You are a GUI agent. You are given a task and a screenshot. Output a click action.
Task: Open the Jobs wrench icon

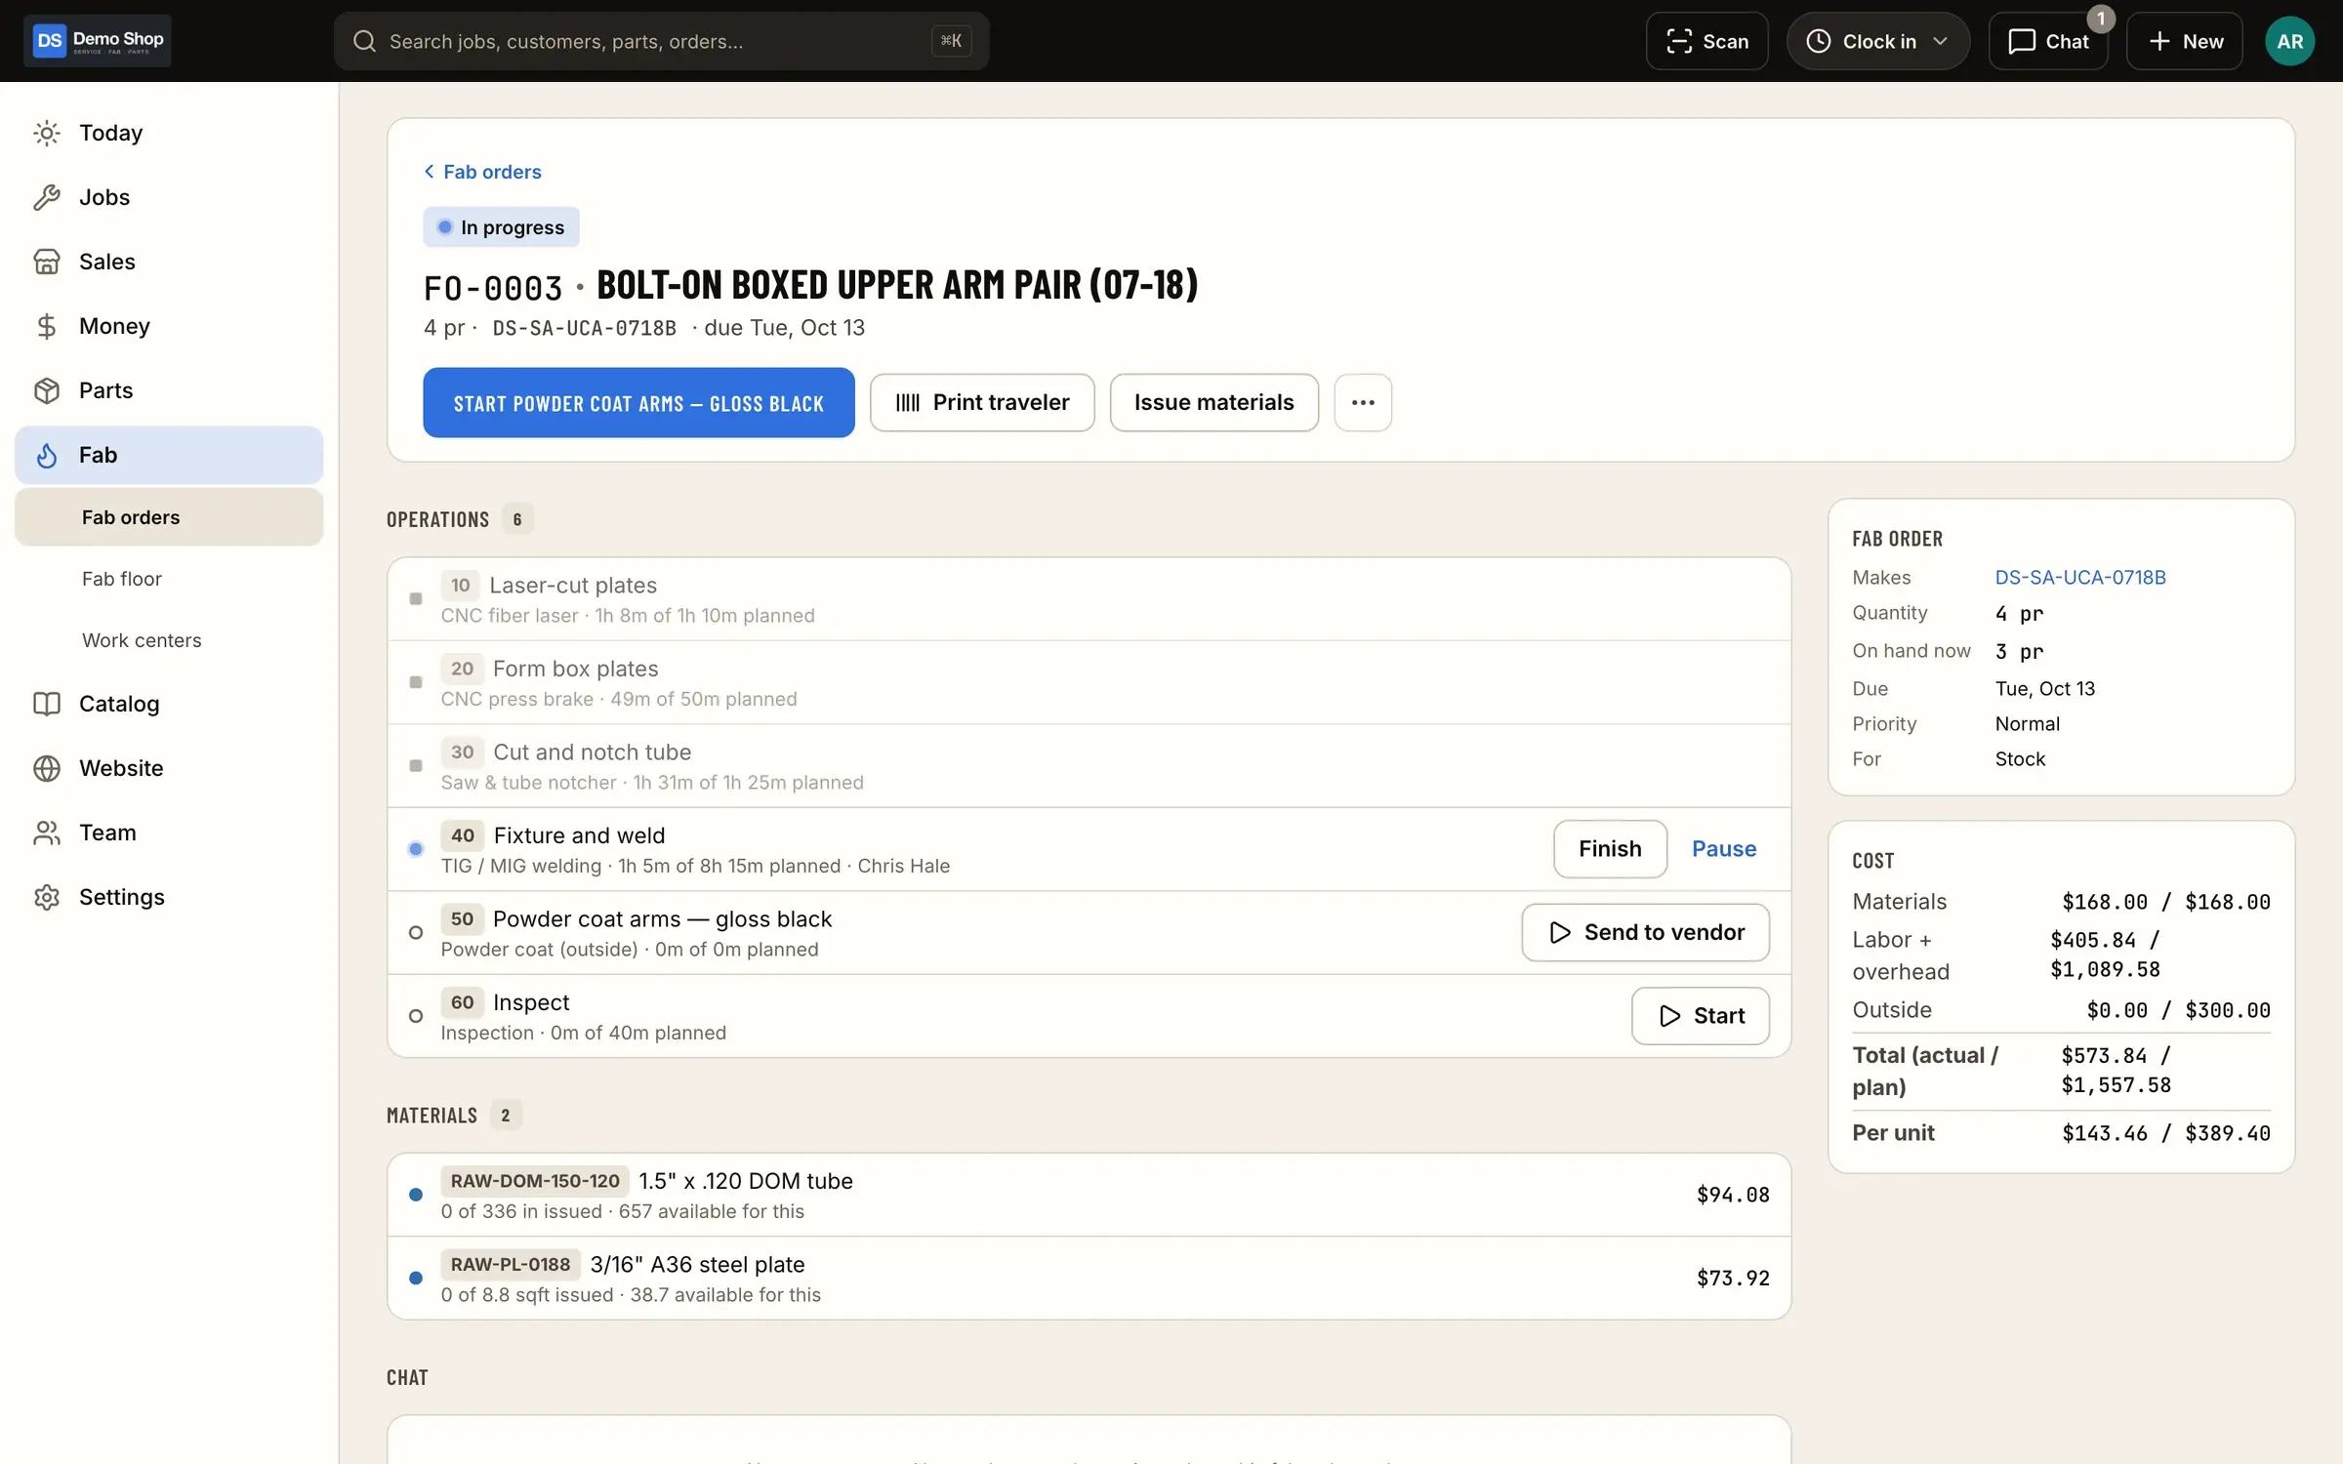[47, 197]
